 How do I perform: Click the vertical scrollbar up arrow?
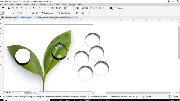click(x=179, y=23)
